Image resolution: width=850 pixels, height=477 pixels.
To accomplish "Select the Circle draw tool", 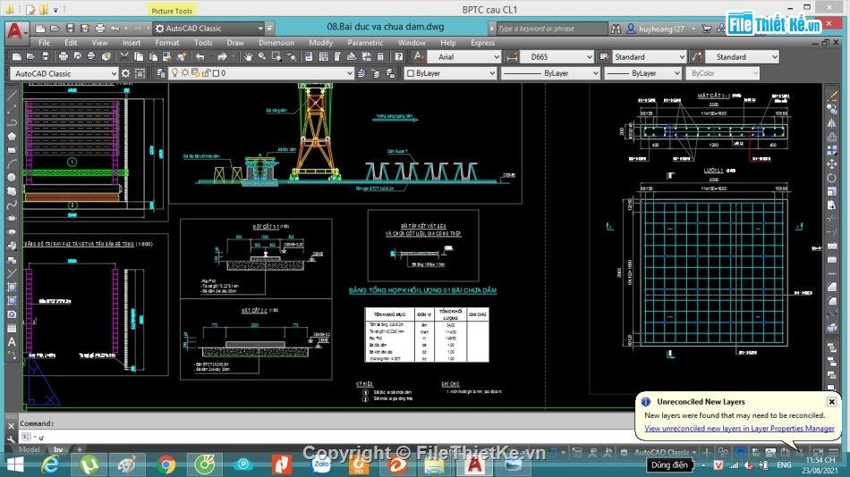I will pyautogui.click(x=12, y=177).
